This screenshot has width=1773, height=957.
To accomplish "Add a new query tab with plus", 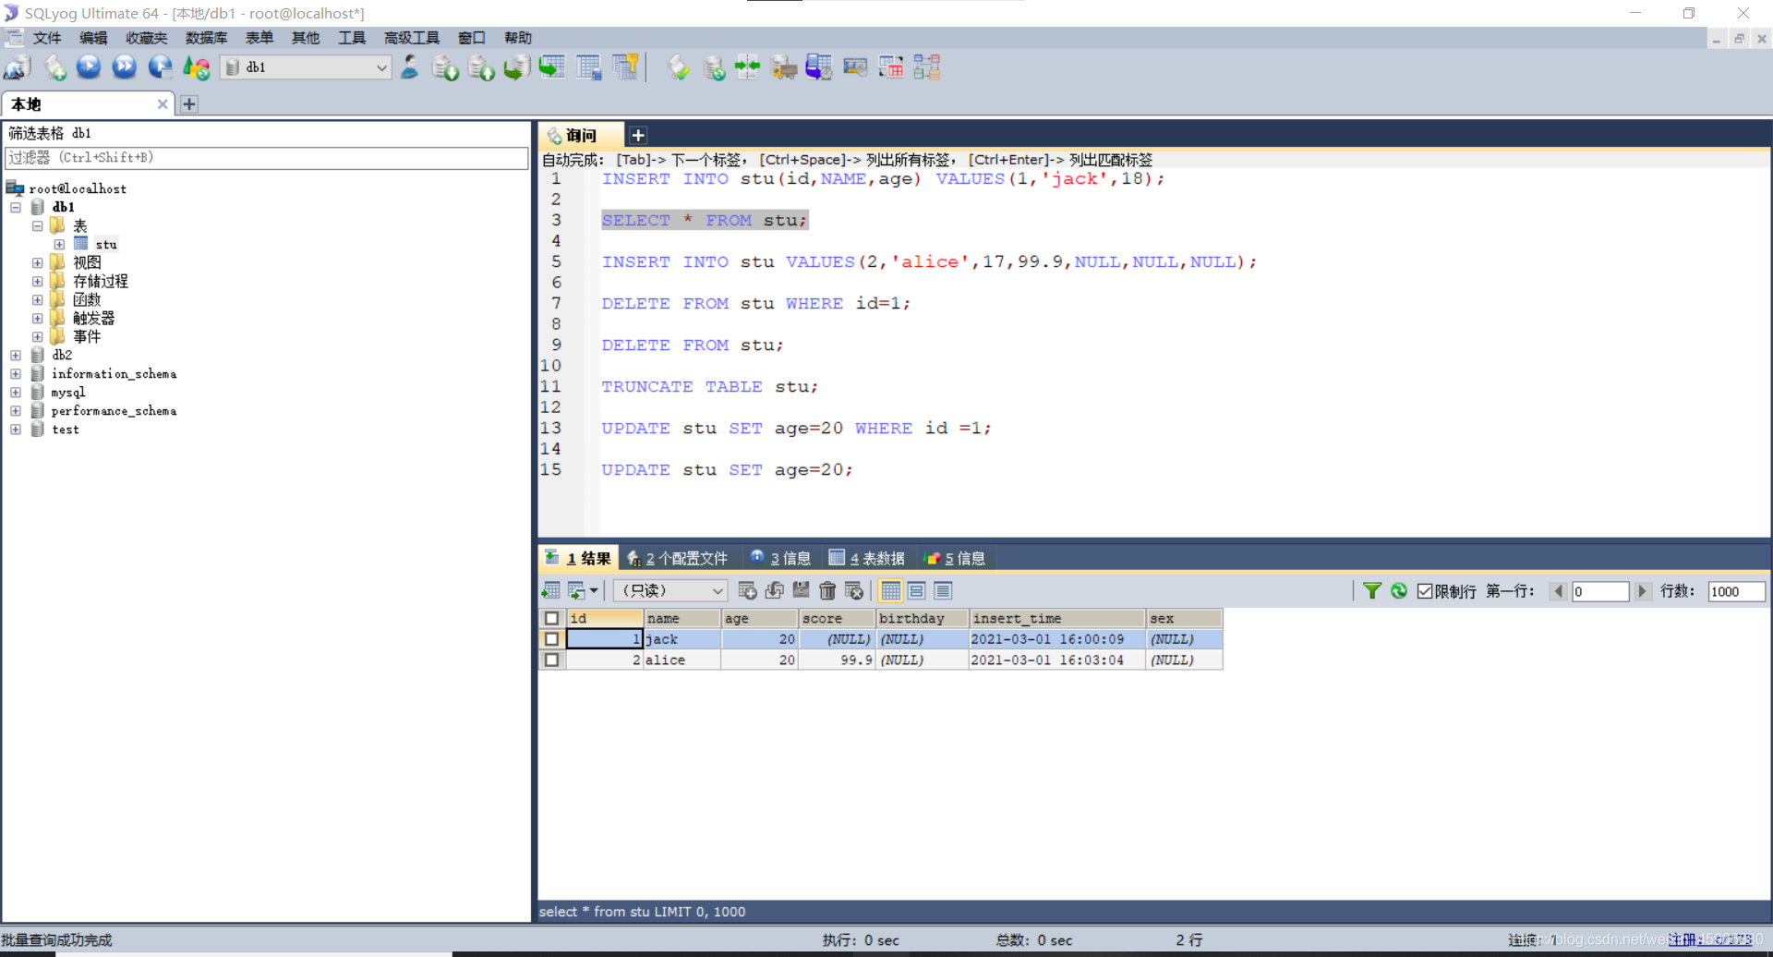I will point(638,136).
